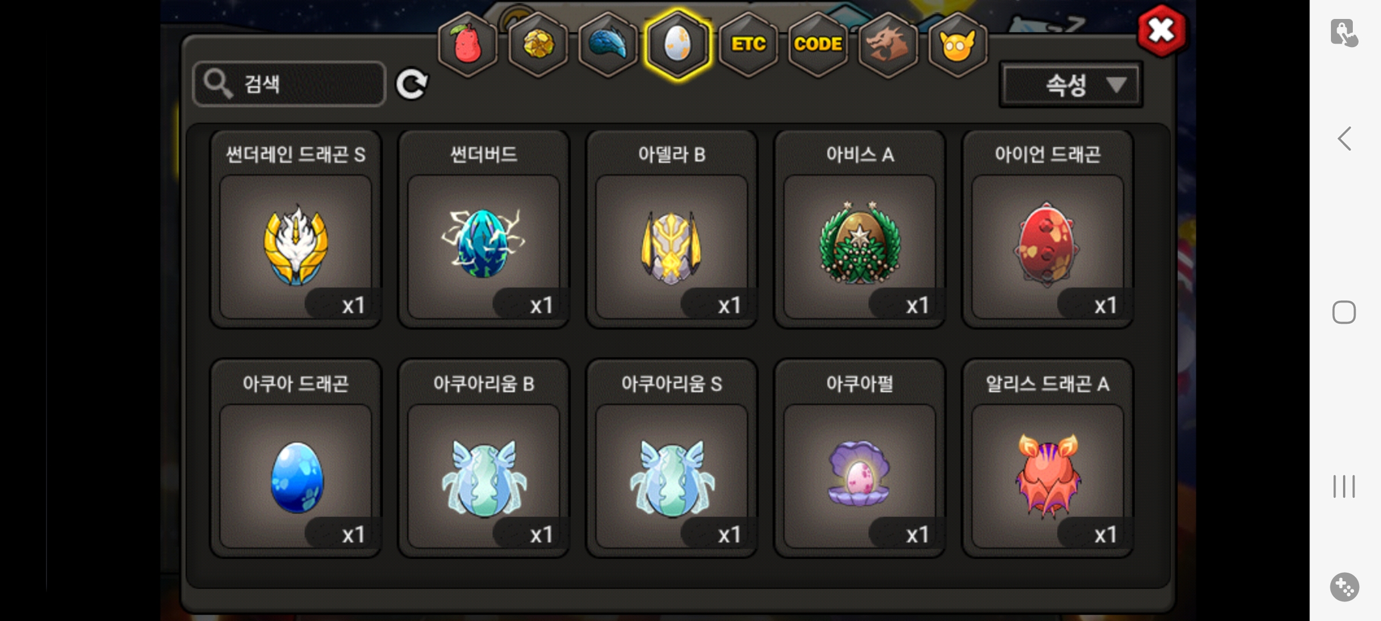Viewport: 1381px width, 621px height.
Task: Open the CODE category tab
Action: [x=818, y=44]
